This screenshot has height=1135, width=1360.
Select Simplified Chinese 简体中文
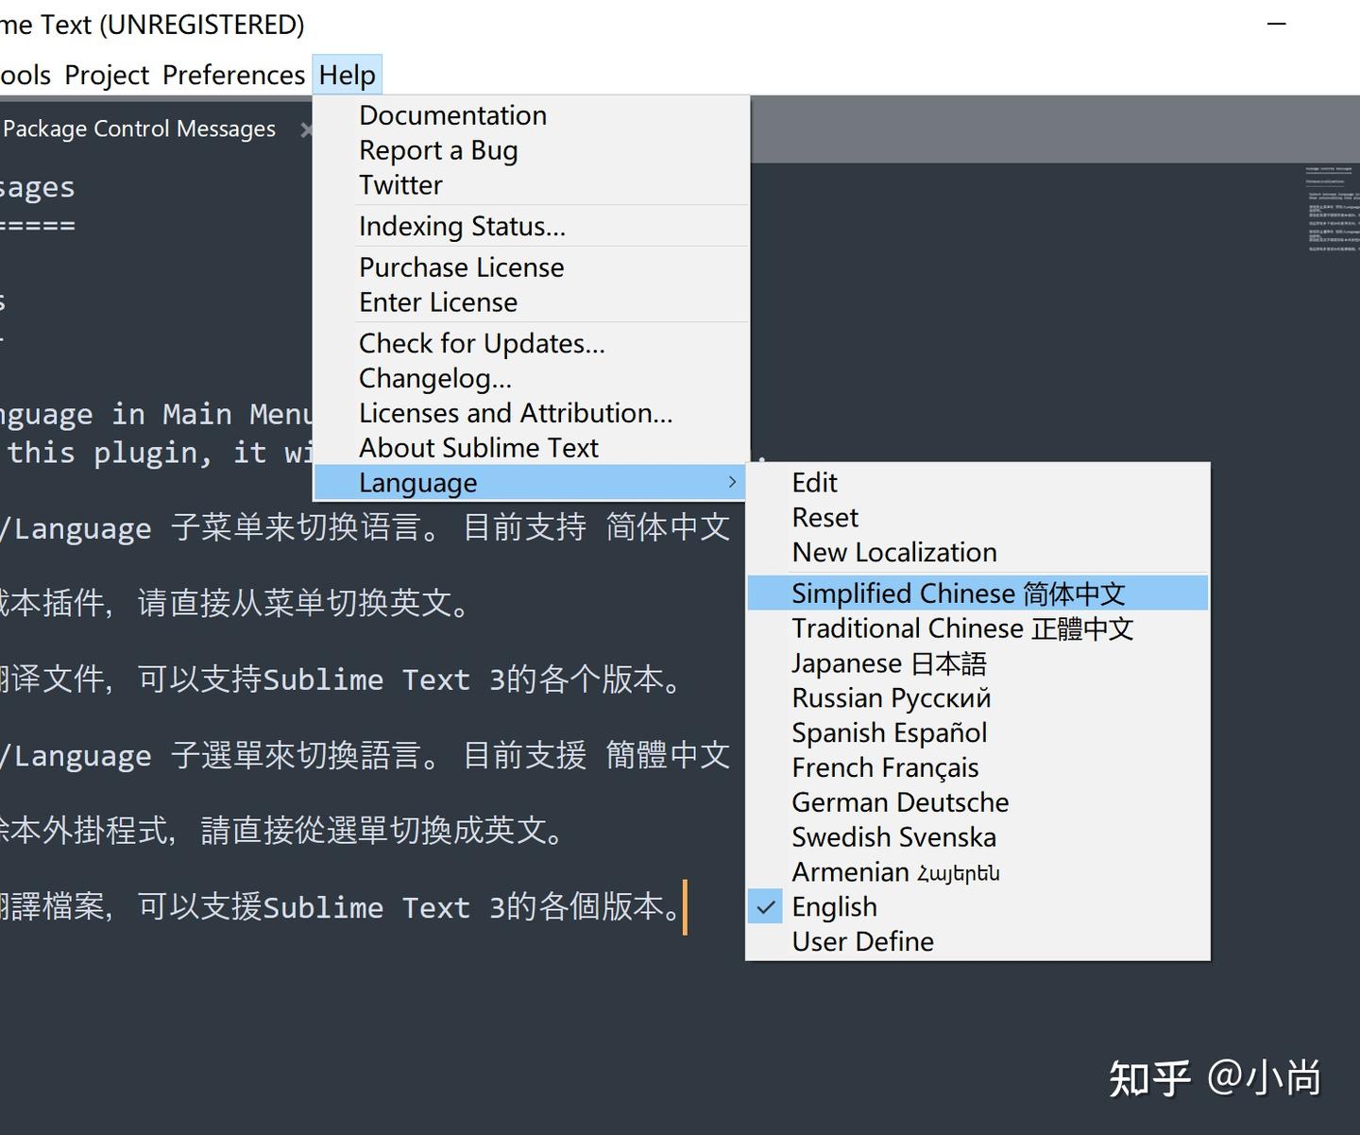958,593
